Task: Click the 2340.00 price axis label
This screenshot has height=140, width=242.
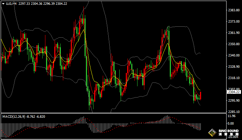Action: [x=234, y=55]
